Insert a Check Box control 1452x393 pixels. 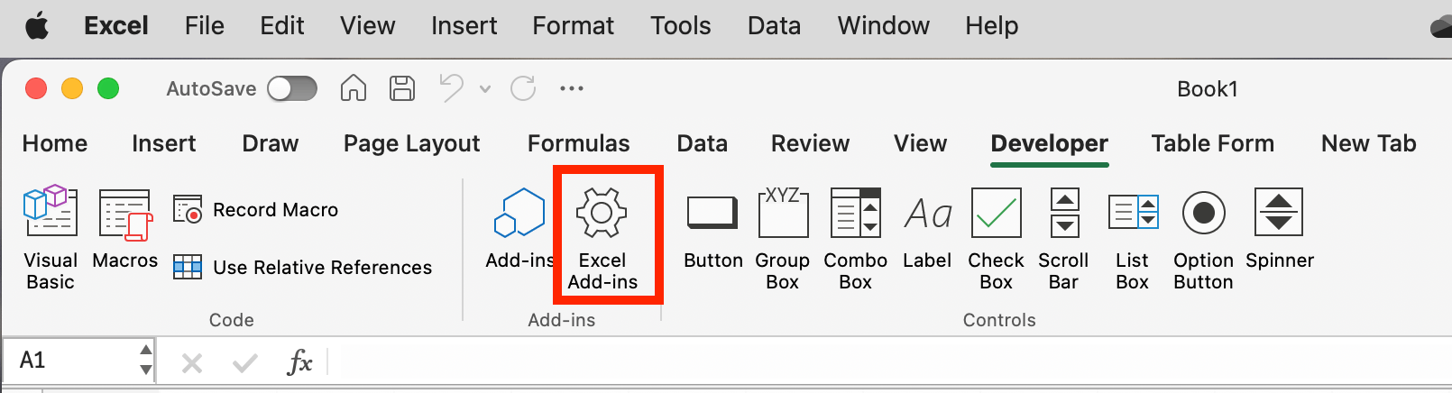tap(996, 239)
